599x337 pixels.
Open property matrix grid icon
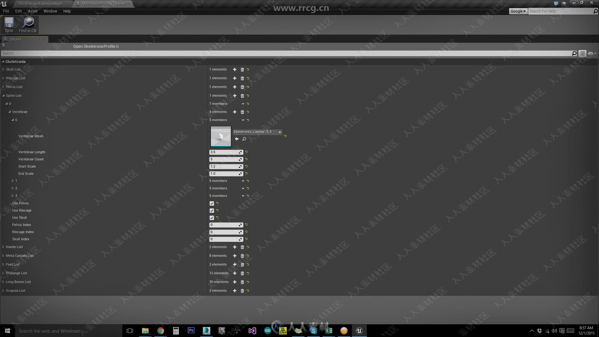coord(582,53)
